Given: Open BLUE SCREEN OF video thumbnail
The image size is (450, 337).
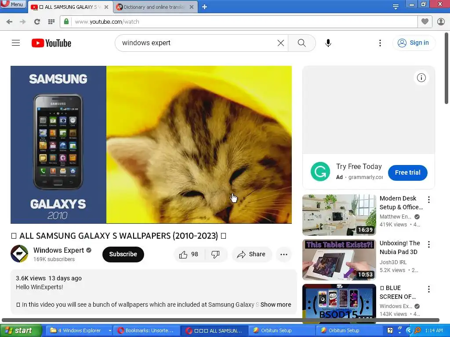Looking at the screenshot, I should pyautogui.click(x=339, y=301).
